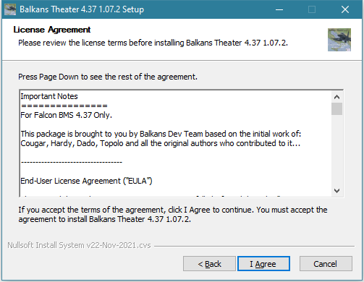Close the Balkans Theater Setup window
364x282 pixels.
coord(345,9)
